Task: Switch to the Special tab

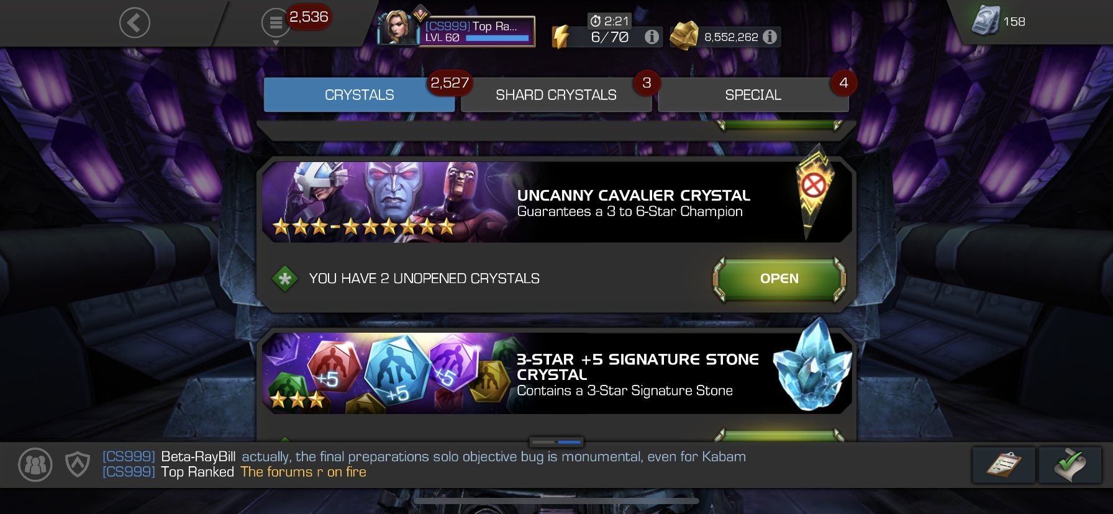Action: (753, 95)
